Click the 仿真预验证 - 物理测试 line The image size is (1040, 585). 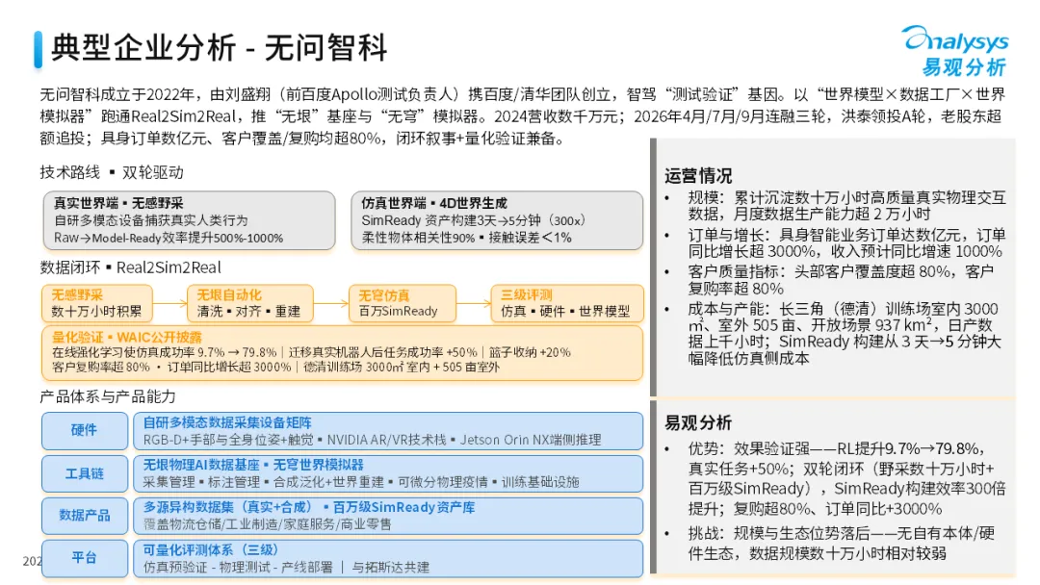[286, 567]
